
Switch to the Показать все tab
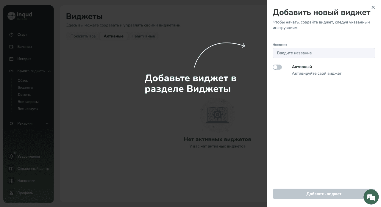[x=83, y=36]
